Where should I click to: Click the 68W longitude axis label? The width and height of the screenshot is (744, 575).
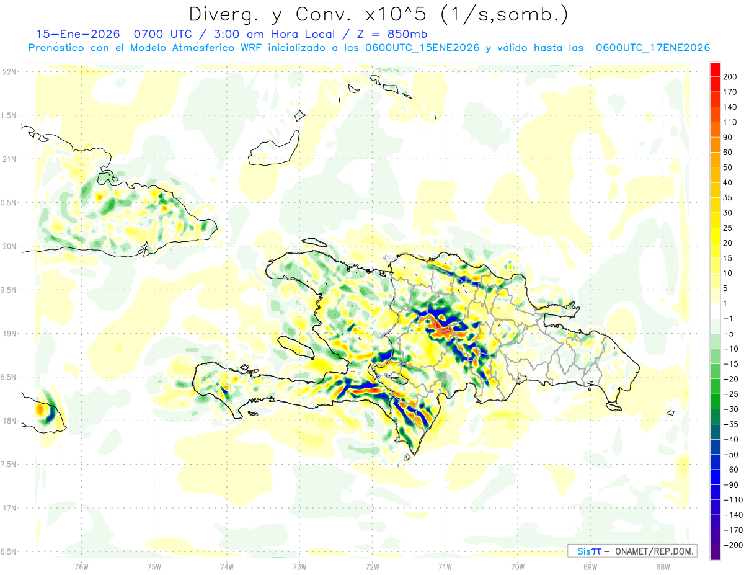[662, 566]
